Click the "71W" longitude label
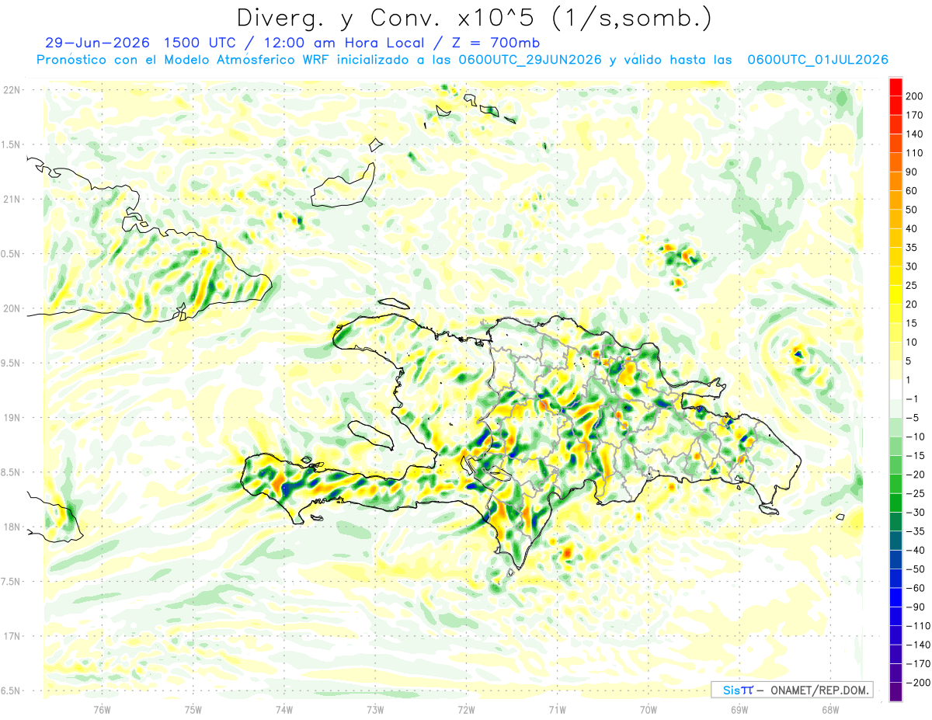 557,709
